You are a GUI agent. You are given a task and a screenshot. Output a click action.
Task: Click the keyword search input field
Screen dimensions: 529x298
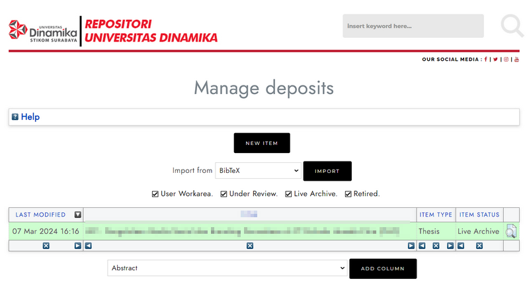click(413, 26)
